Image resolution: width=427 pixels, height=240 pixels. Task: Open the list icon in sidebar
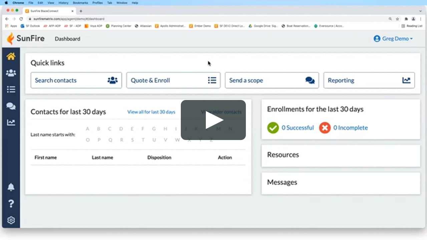pos(11,89)
